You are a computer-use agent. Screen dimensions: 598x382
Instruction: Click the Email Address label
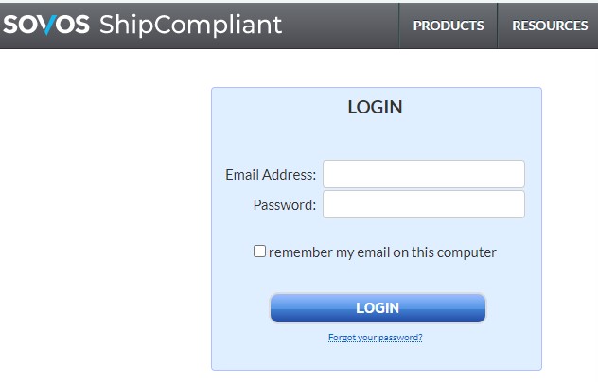point(271,175)
